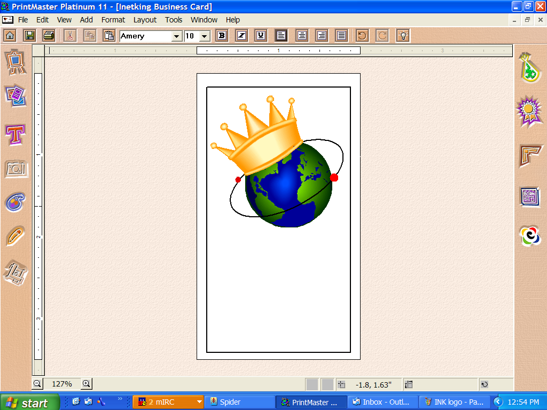547x410 pixels.
Task: Click the object size icon in status bar
Action: pyautogui.click(x=409, y=385)
